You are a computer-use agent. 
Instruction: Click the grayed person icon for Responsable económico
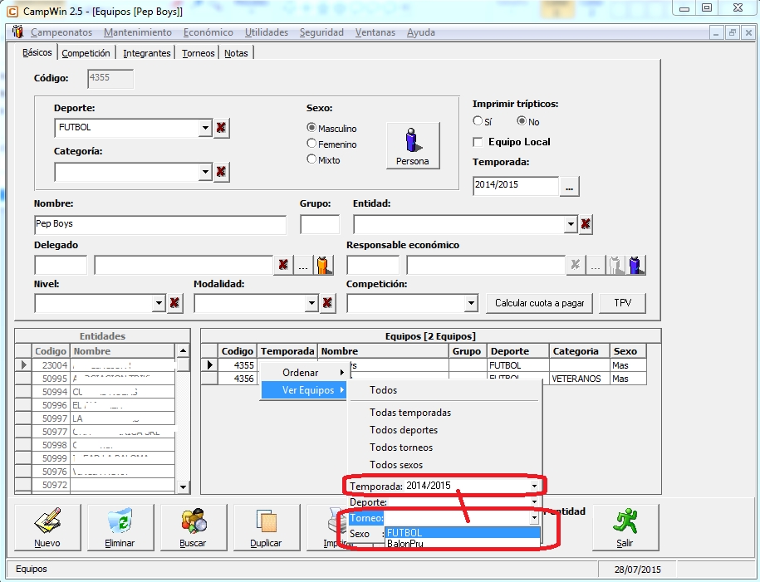click(x=615, y=265)
